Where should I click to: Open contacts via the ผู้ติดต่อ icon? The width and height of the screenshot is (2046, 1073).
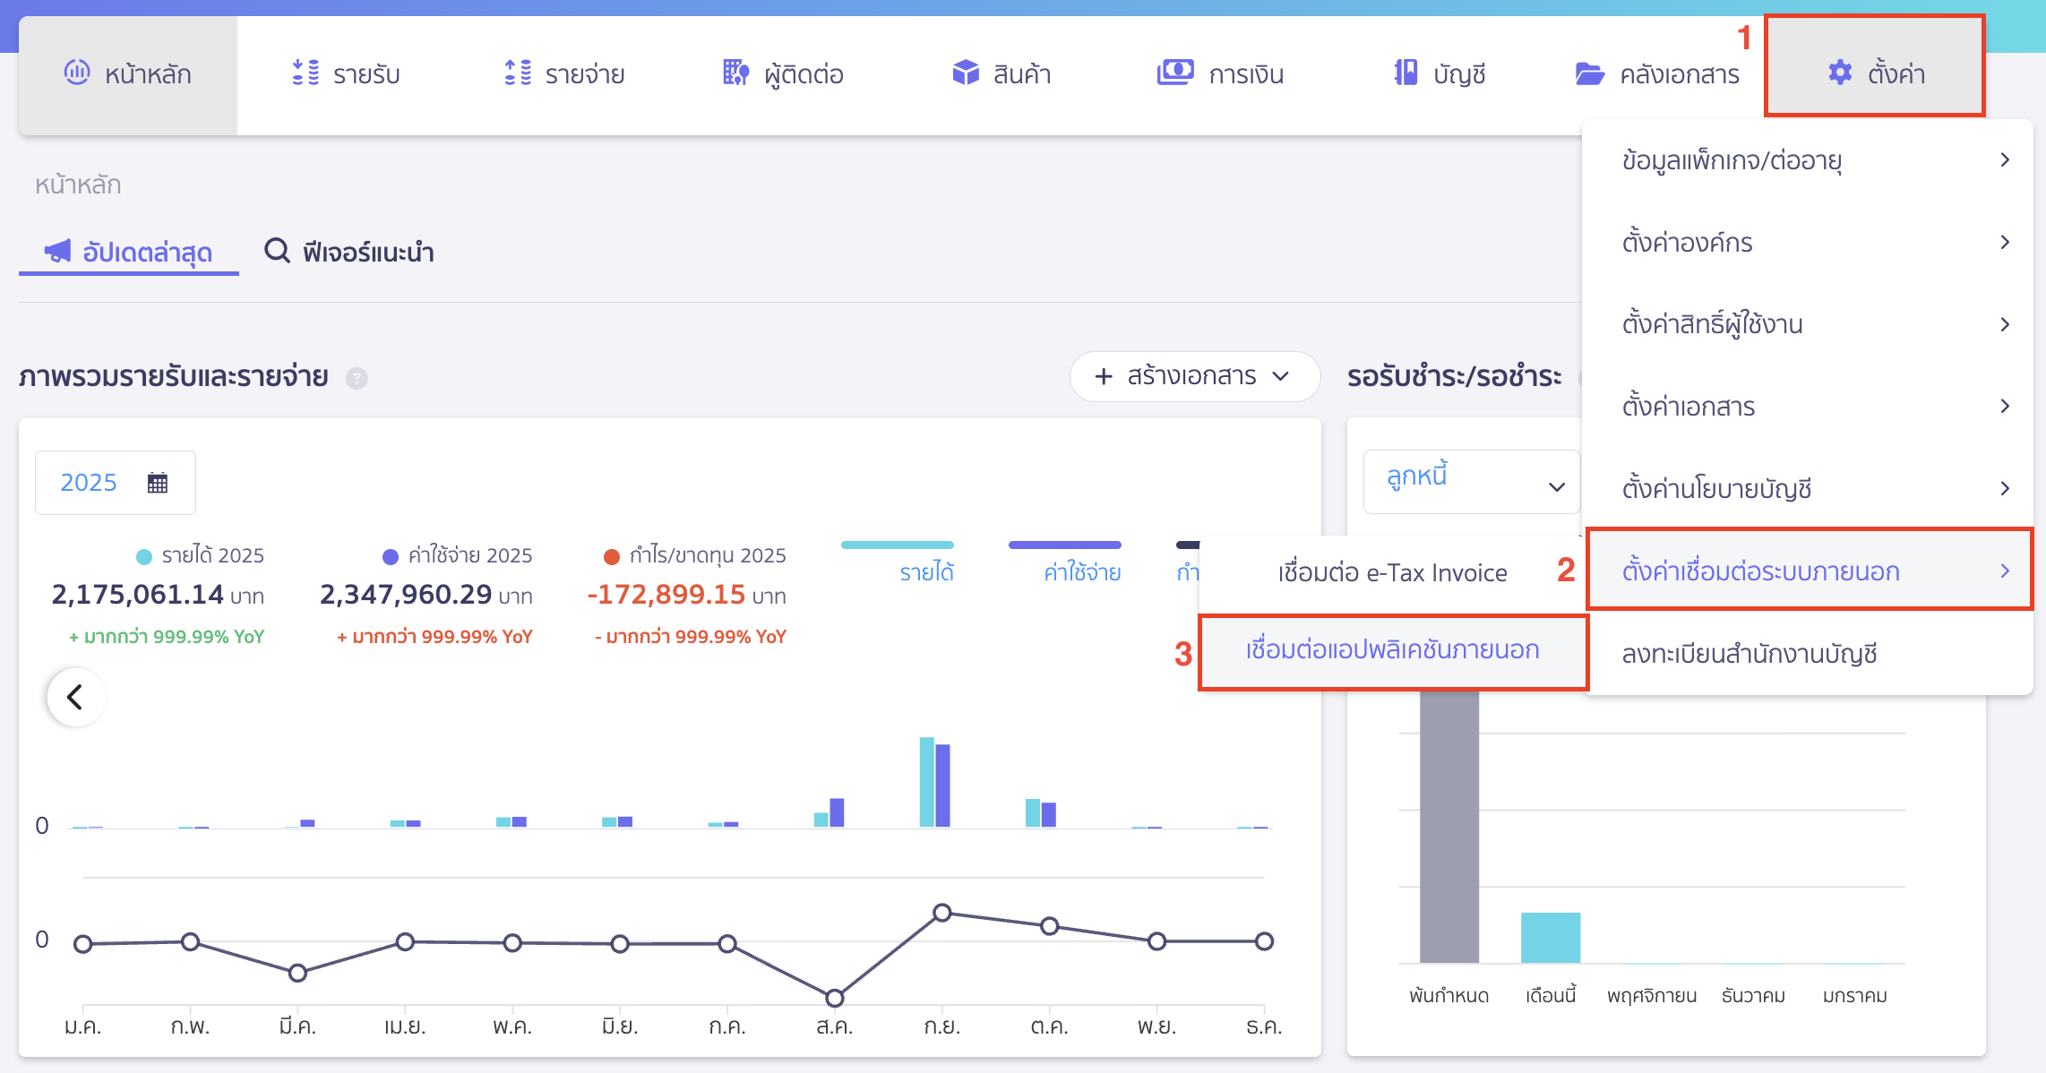coord(735,72)
